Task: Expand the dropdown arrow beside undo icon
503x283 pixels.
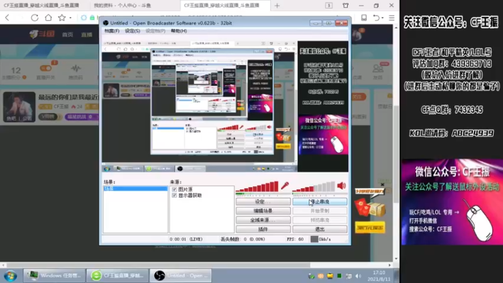Action: click(x=383, y=18)
